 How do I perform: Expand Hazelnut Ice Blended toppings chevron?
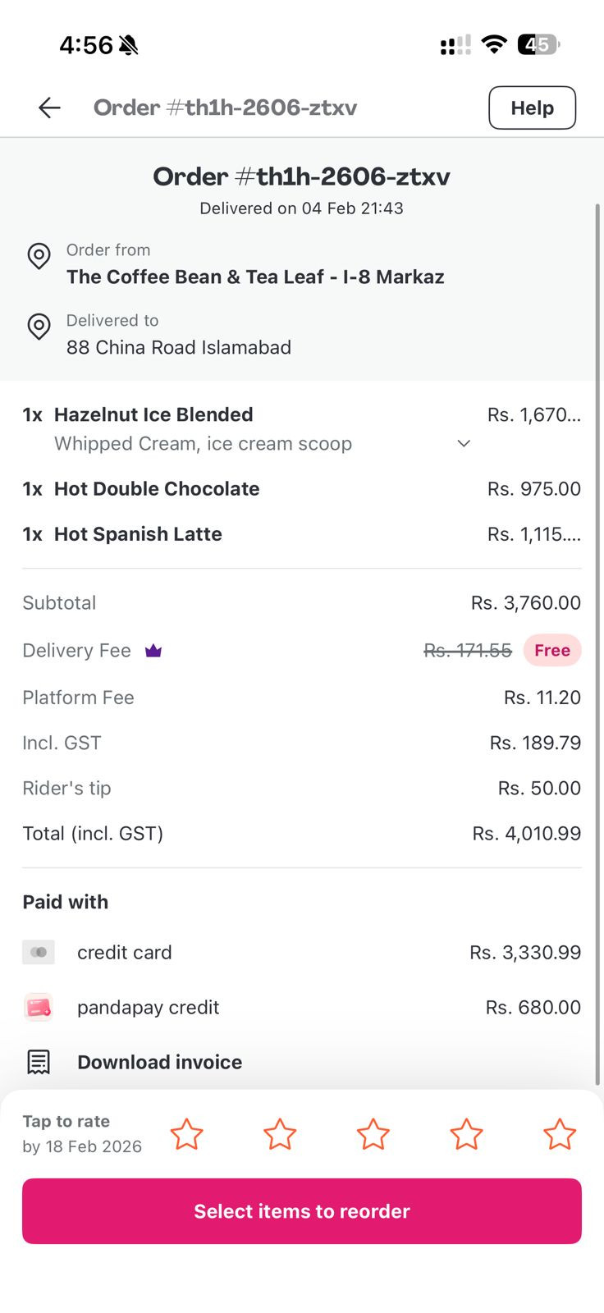click(464, 444)
